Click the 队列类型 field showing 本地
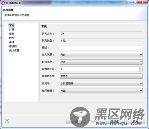The width and height of the screenshot is (149, 129). tap(101, 41)
